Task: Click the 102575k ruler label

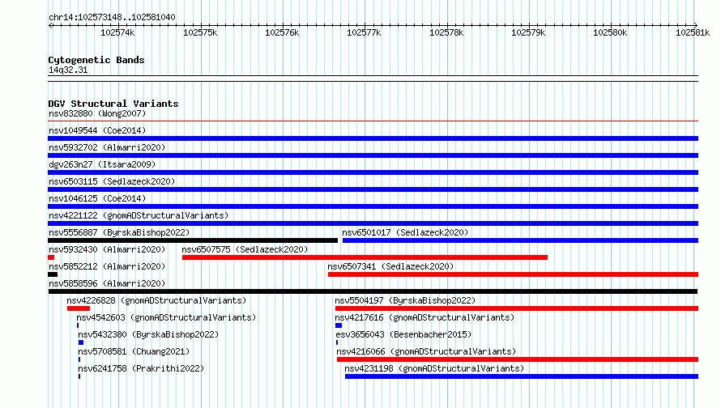Action: tap(200, 32)
